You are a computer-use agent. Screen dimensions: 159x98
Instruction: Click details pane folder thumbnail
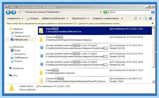12,88
